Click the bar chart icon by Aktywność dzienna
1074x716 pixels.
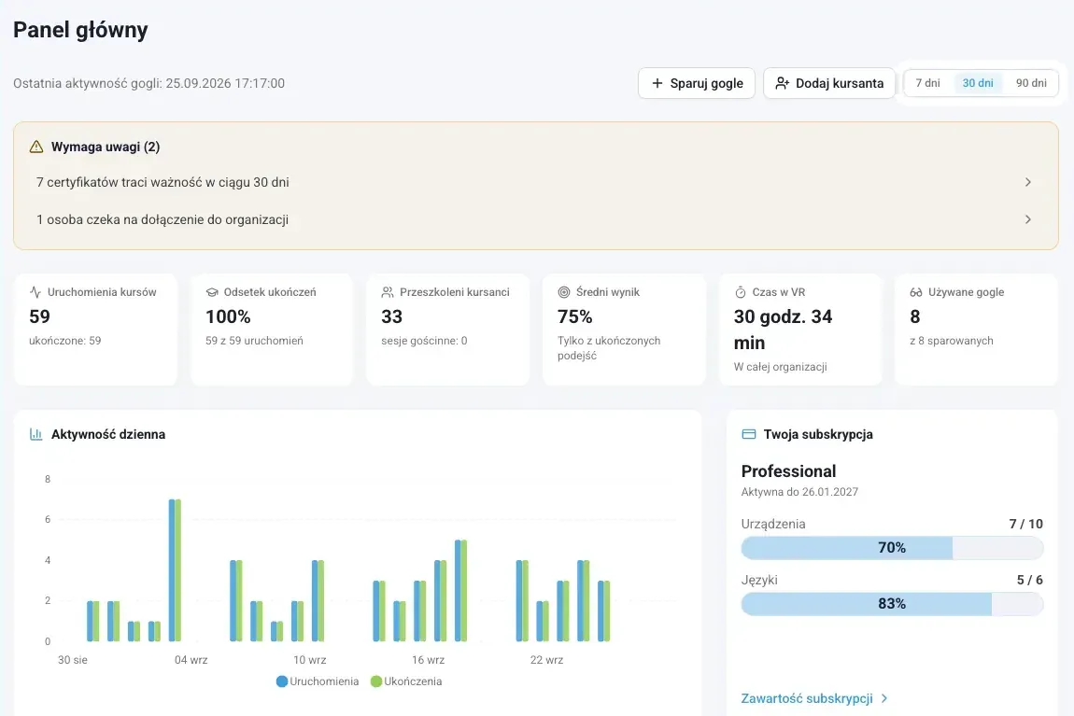coord(36,434)
